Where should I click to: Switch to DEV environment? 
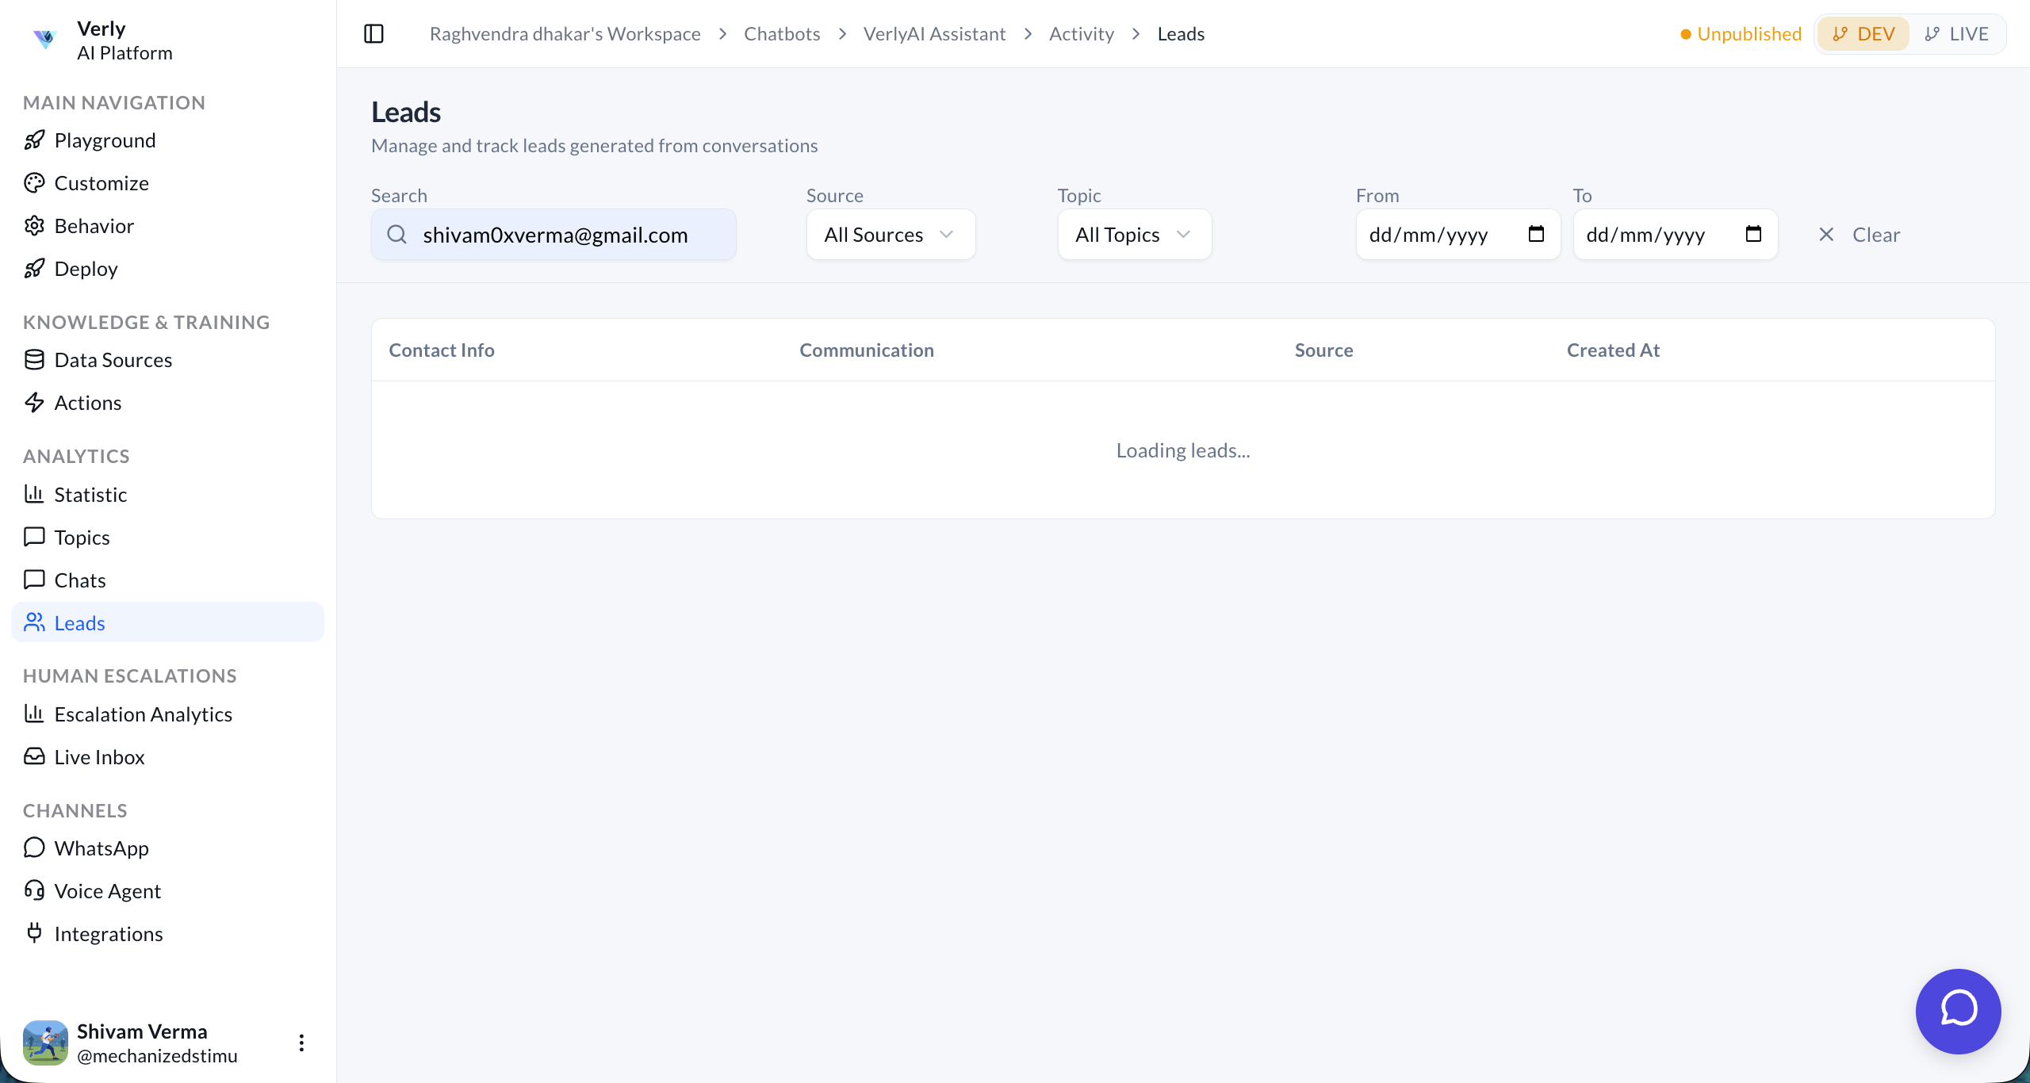pos(1863,33)
